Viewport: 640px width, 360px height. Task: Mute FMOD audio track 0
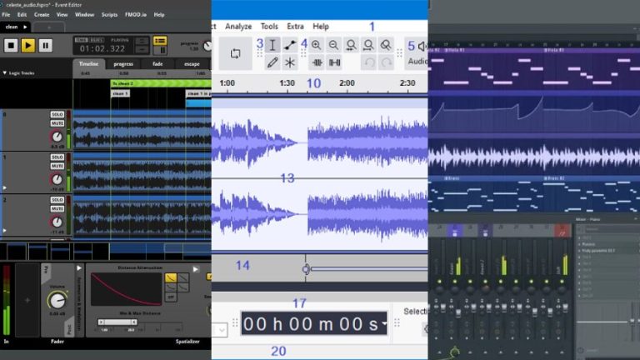click(57, 123)
